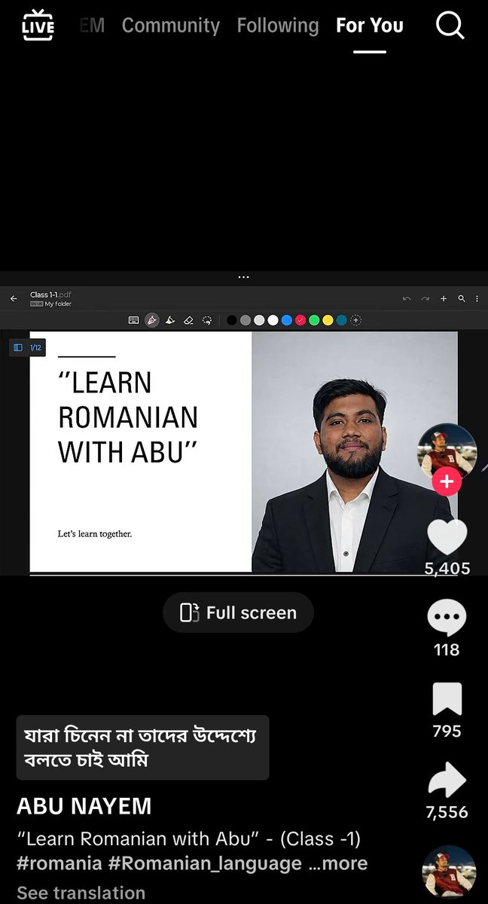Select the eraser tool
Image resolution: width=488 pixels, height=904 pixels.
pos(189,319)
